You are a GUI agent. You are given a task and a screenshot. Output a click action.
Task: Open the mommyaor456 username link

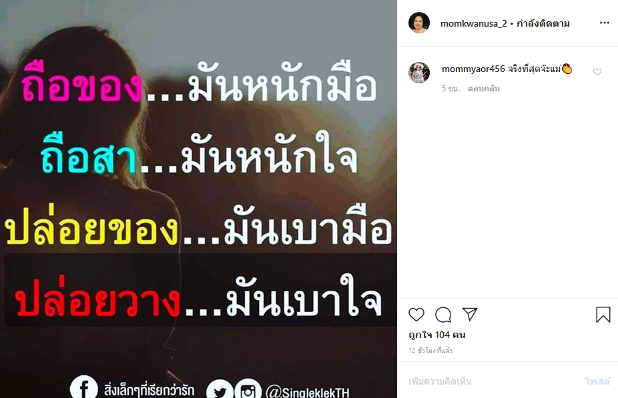(x=473, y=69)
